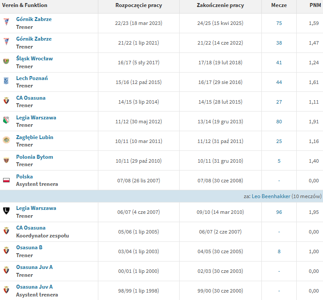Click the 75 matches link for Górnik Zabrze
This screenshot has width=323, height=300.
coord(279,23)
